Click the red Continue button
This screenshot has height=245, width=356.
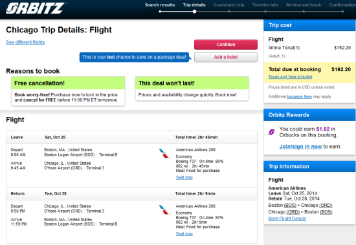pyautogui.click(x=226, y=45)
